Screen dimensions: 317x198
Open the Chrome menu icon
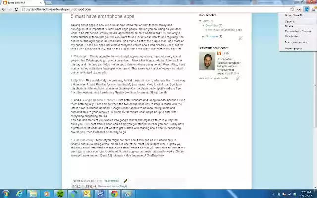(314, 9)
